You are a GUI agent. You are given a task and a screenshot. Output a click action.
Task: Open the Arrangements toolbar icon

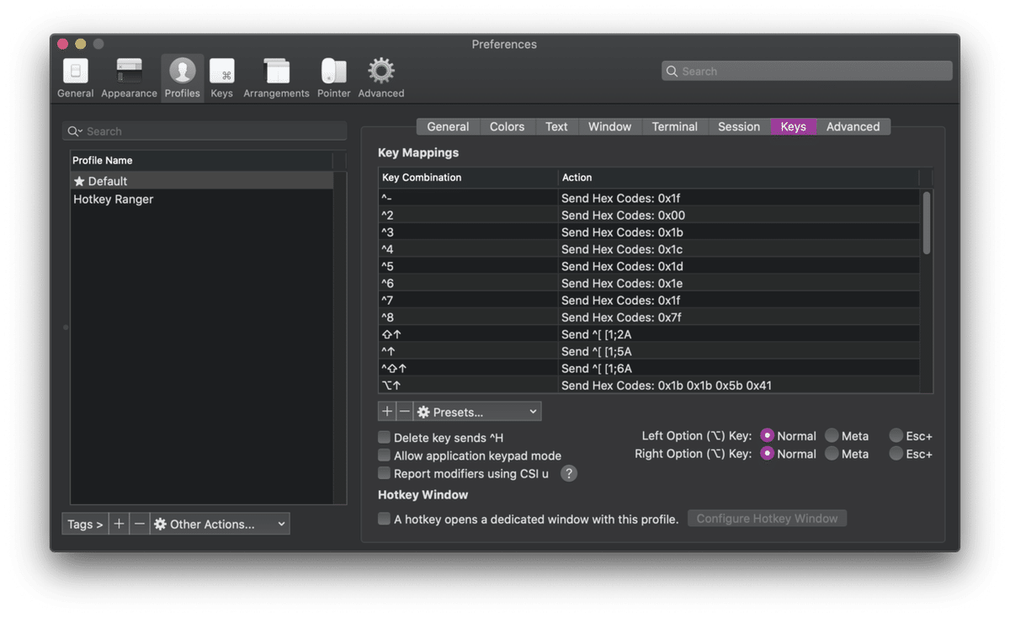click(x=276, y=79)
